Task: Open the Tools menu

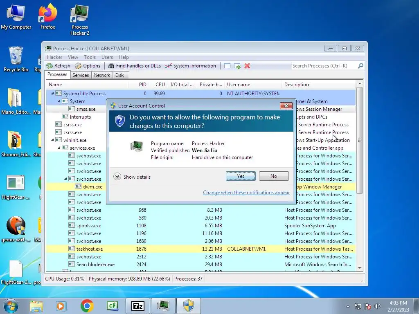Action: (x=90, y=57)
